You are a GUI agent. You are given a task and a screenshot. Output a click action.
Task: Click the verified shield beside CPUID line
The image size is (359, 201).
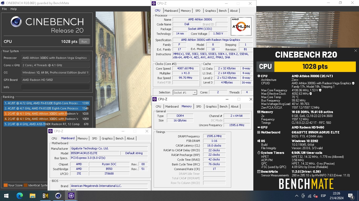[x=353, y=83]
